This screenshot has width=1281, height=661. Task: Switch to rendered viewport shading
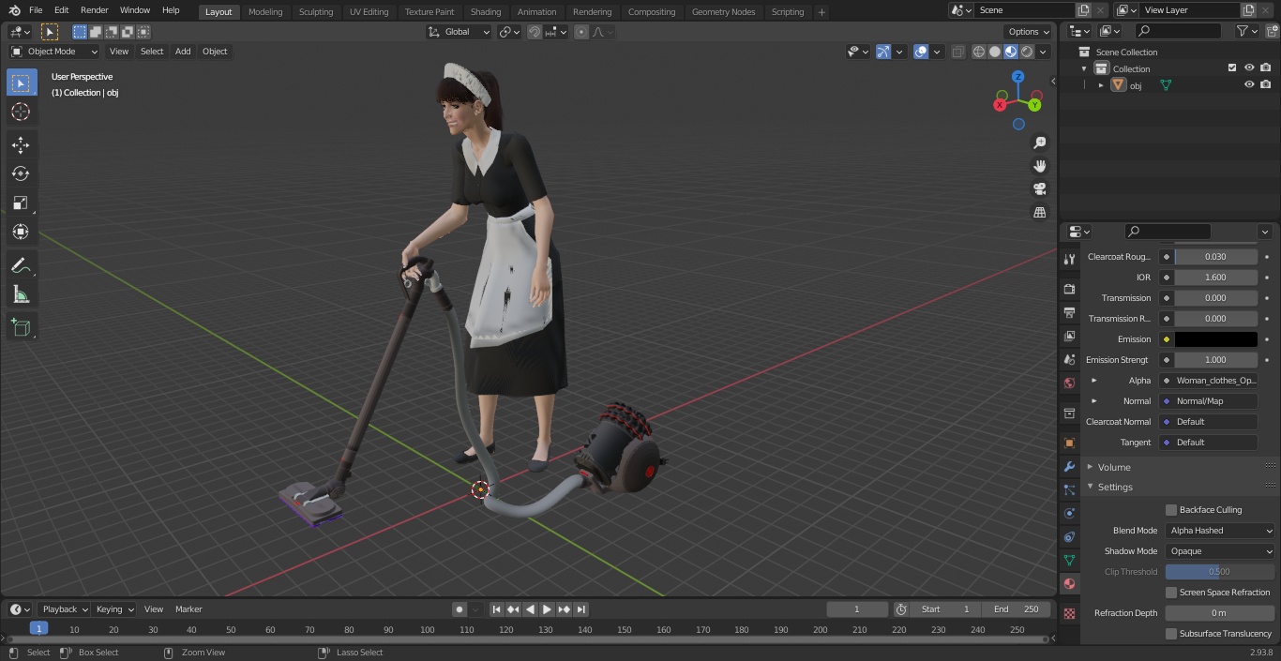click(1027, 52)
